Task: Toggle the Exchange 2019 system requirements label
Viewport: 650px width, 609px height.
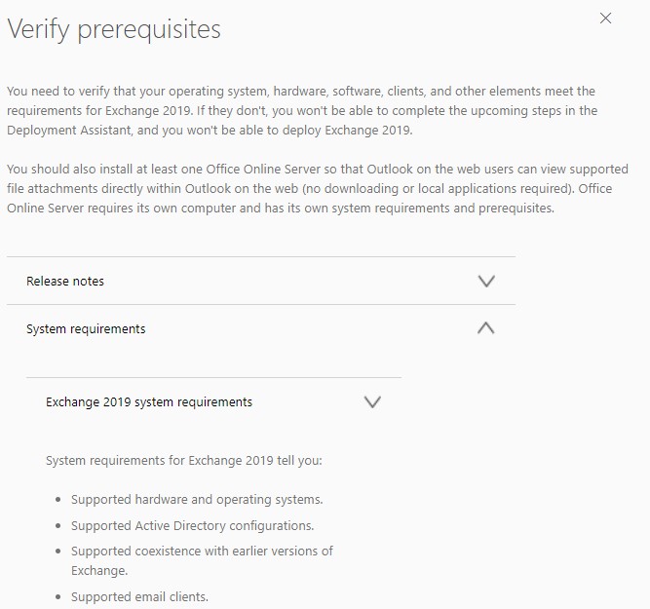Action: pos(149,401)
